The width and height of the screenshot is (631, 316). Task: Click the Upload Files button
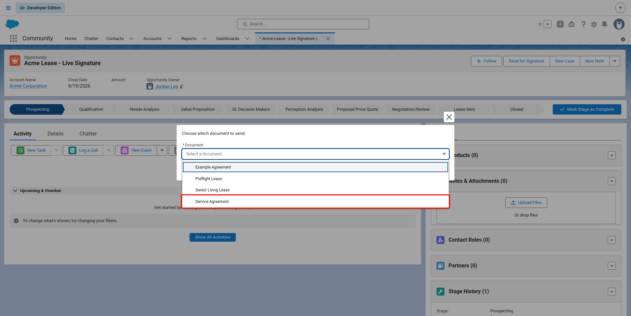coord(526,203)
